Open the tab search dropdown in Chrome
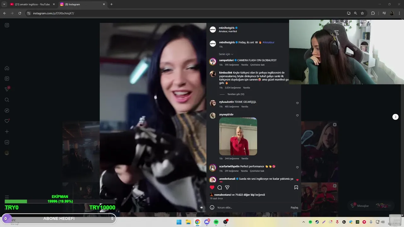The height and width of the screenshot is (227, 404). 4,4
